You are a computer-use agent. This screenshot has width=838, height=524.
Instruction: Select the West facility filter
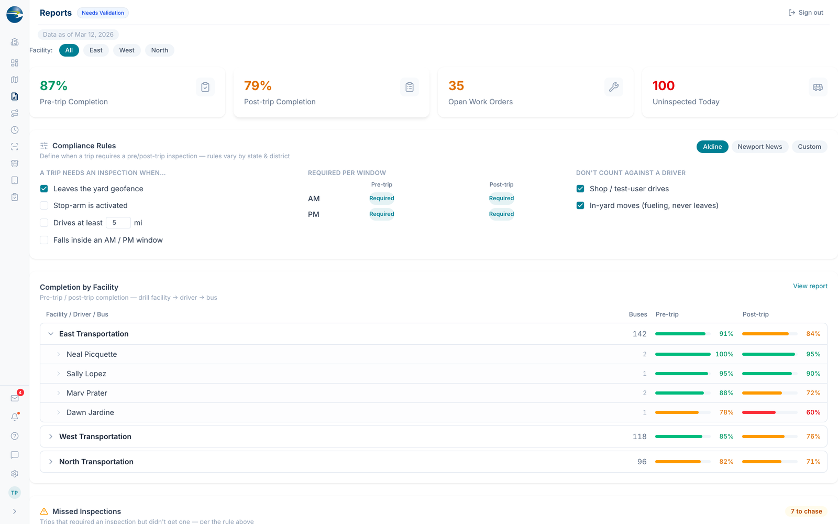127,50
